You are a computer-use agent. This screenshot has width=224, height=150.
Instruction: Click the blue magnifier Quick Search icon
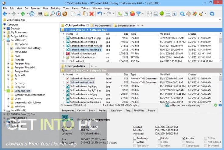click(x=182, y=14)
